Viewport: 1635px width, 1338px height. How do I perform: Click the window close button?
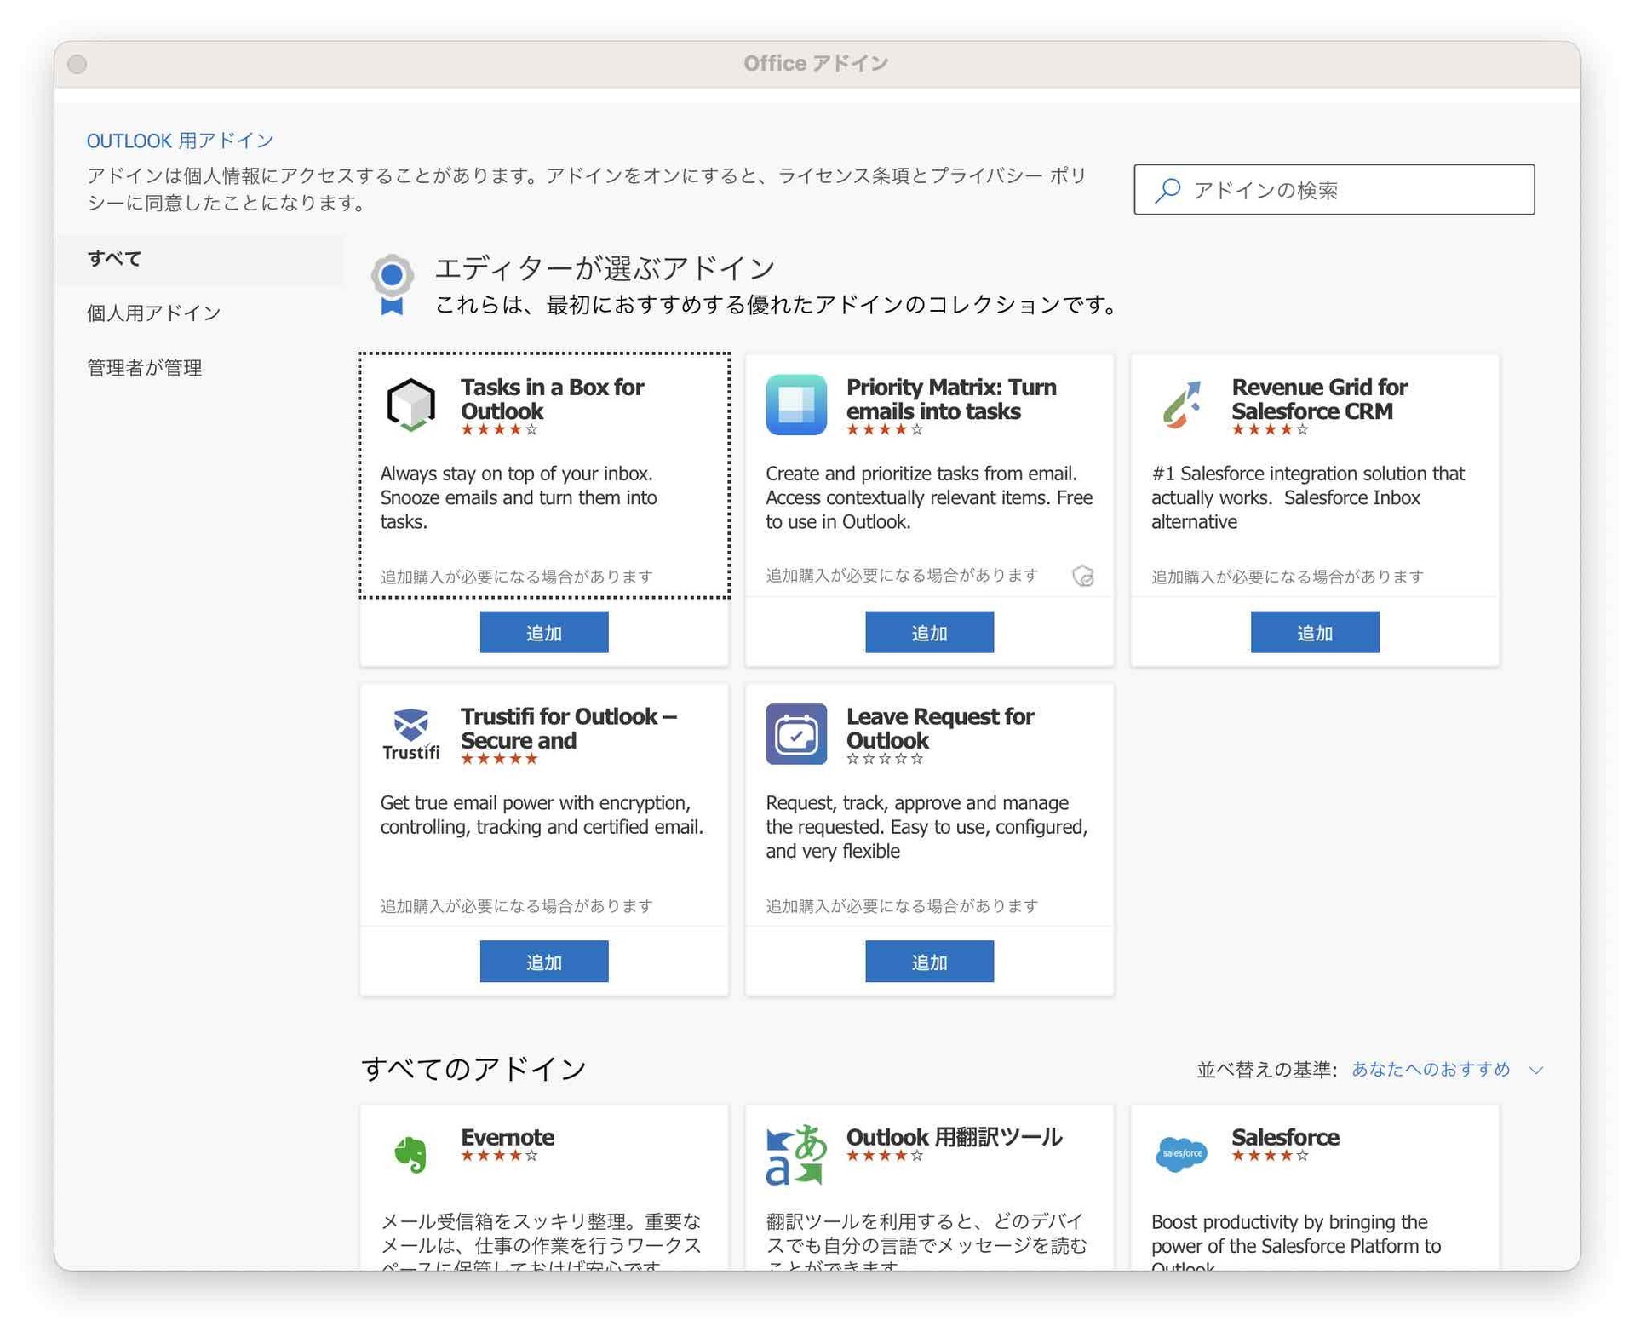coord(77,64)
